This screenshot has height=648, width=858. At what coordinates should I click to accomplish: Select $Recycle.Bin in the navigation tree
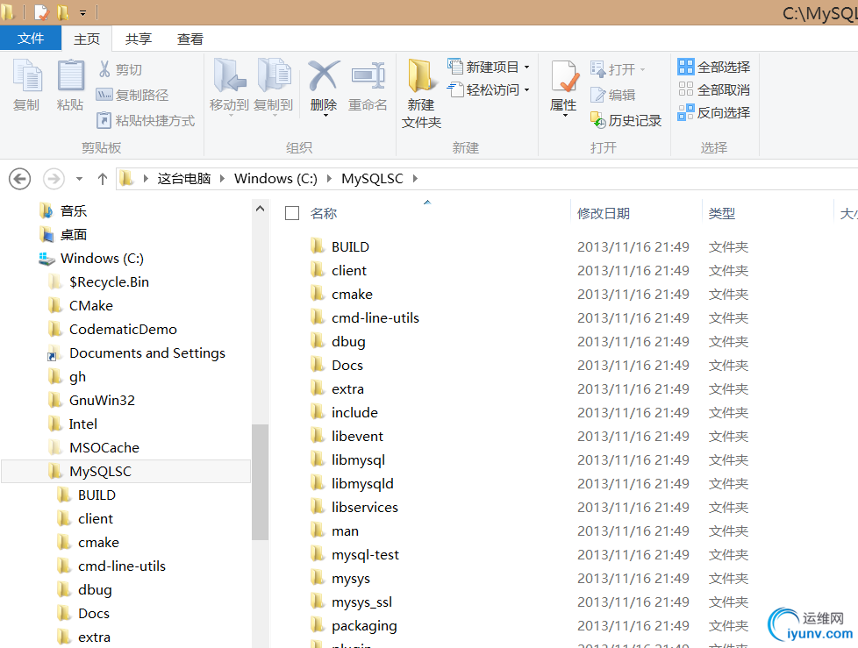pyautogui.click(x=109, y=282)
